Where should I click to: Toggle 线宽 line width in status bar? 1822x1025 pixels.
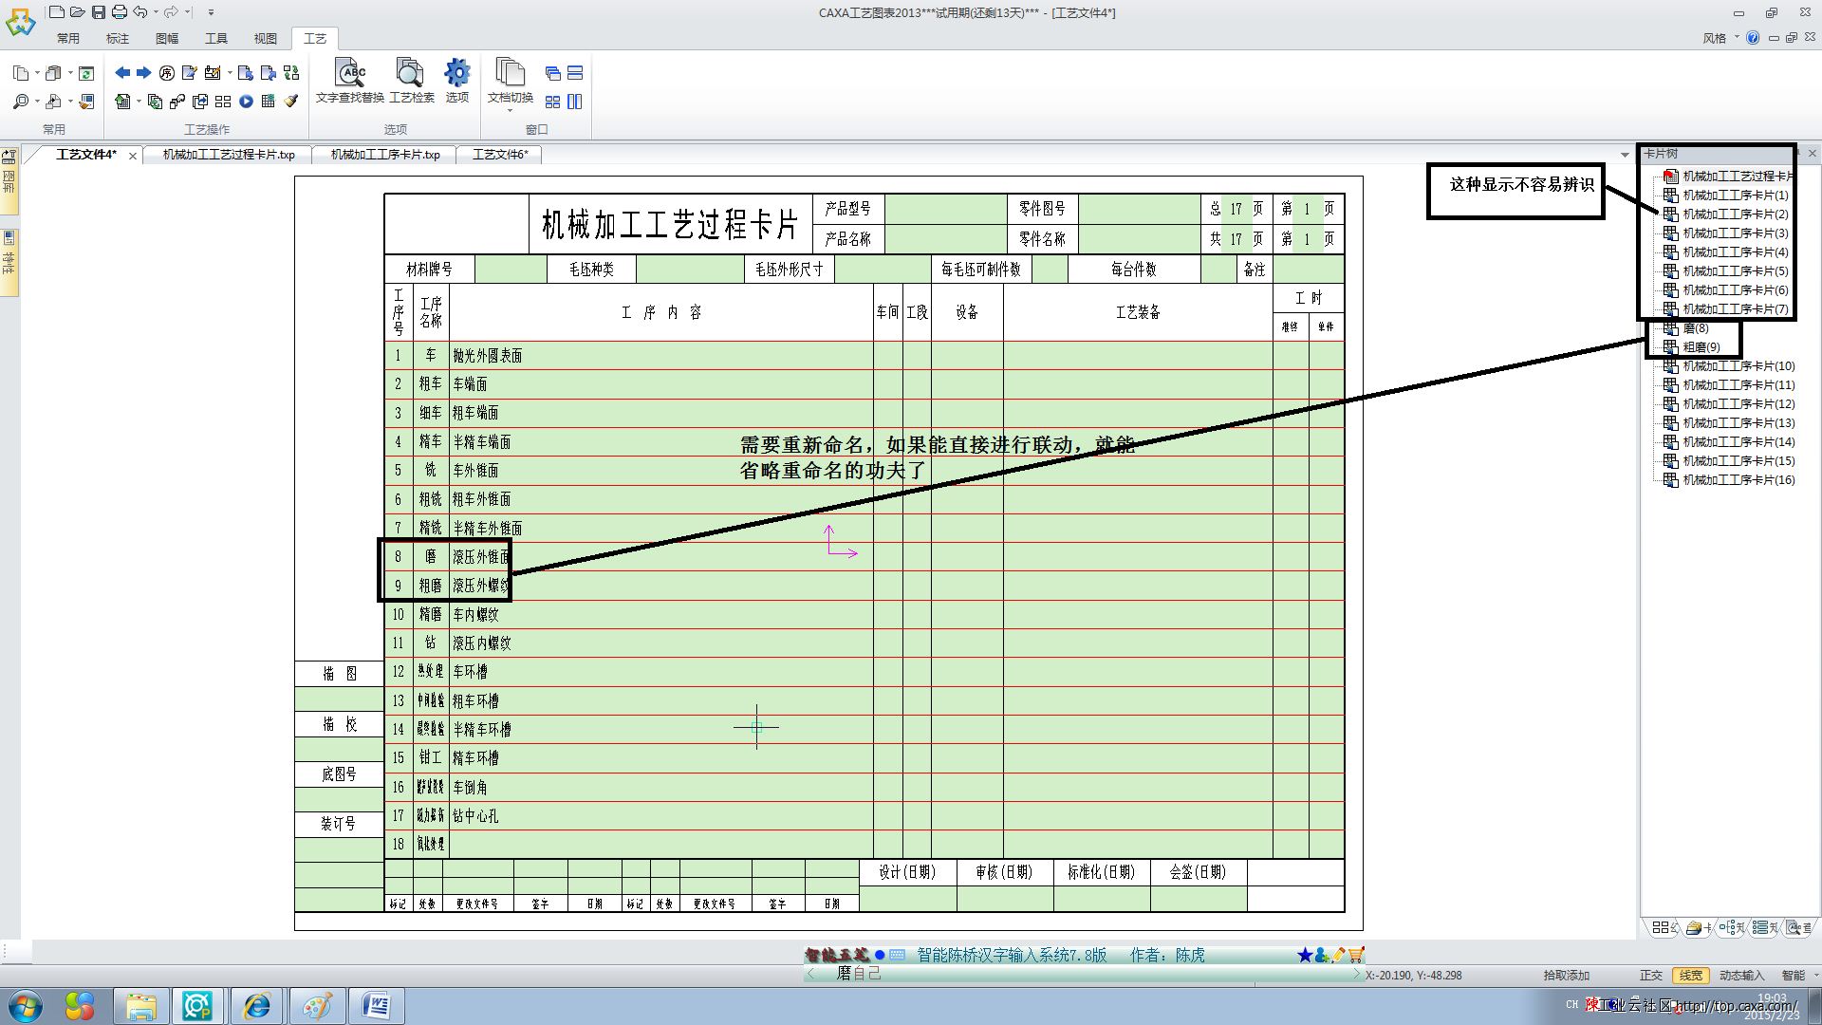(1691, 975)
